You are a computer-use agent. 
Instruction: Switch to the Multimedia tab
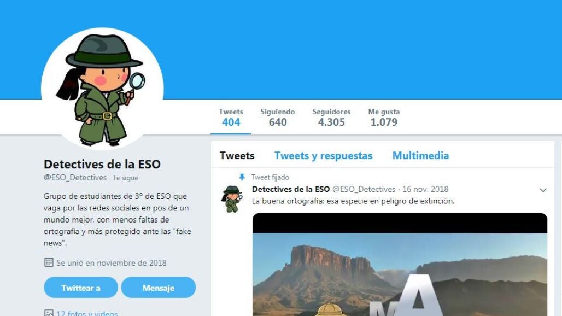pos(420,155)
